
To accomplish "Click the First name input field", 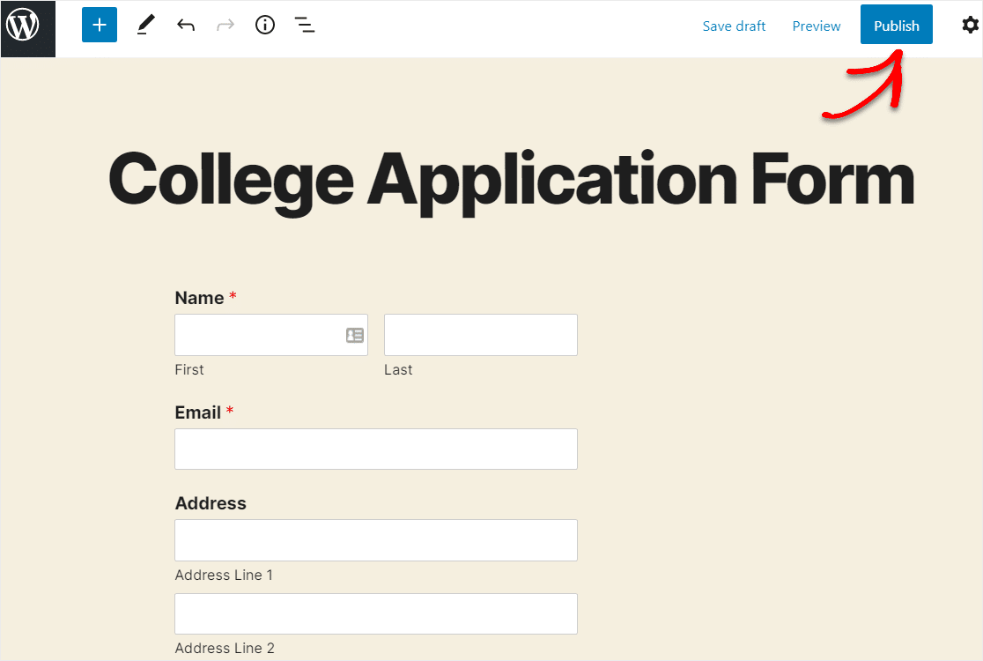I will coord(271,335).
